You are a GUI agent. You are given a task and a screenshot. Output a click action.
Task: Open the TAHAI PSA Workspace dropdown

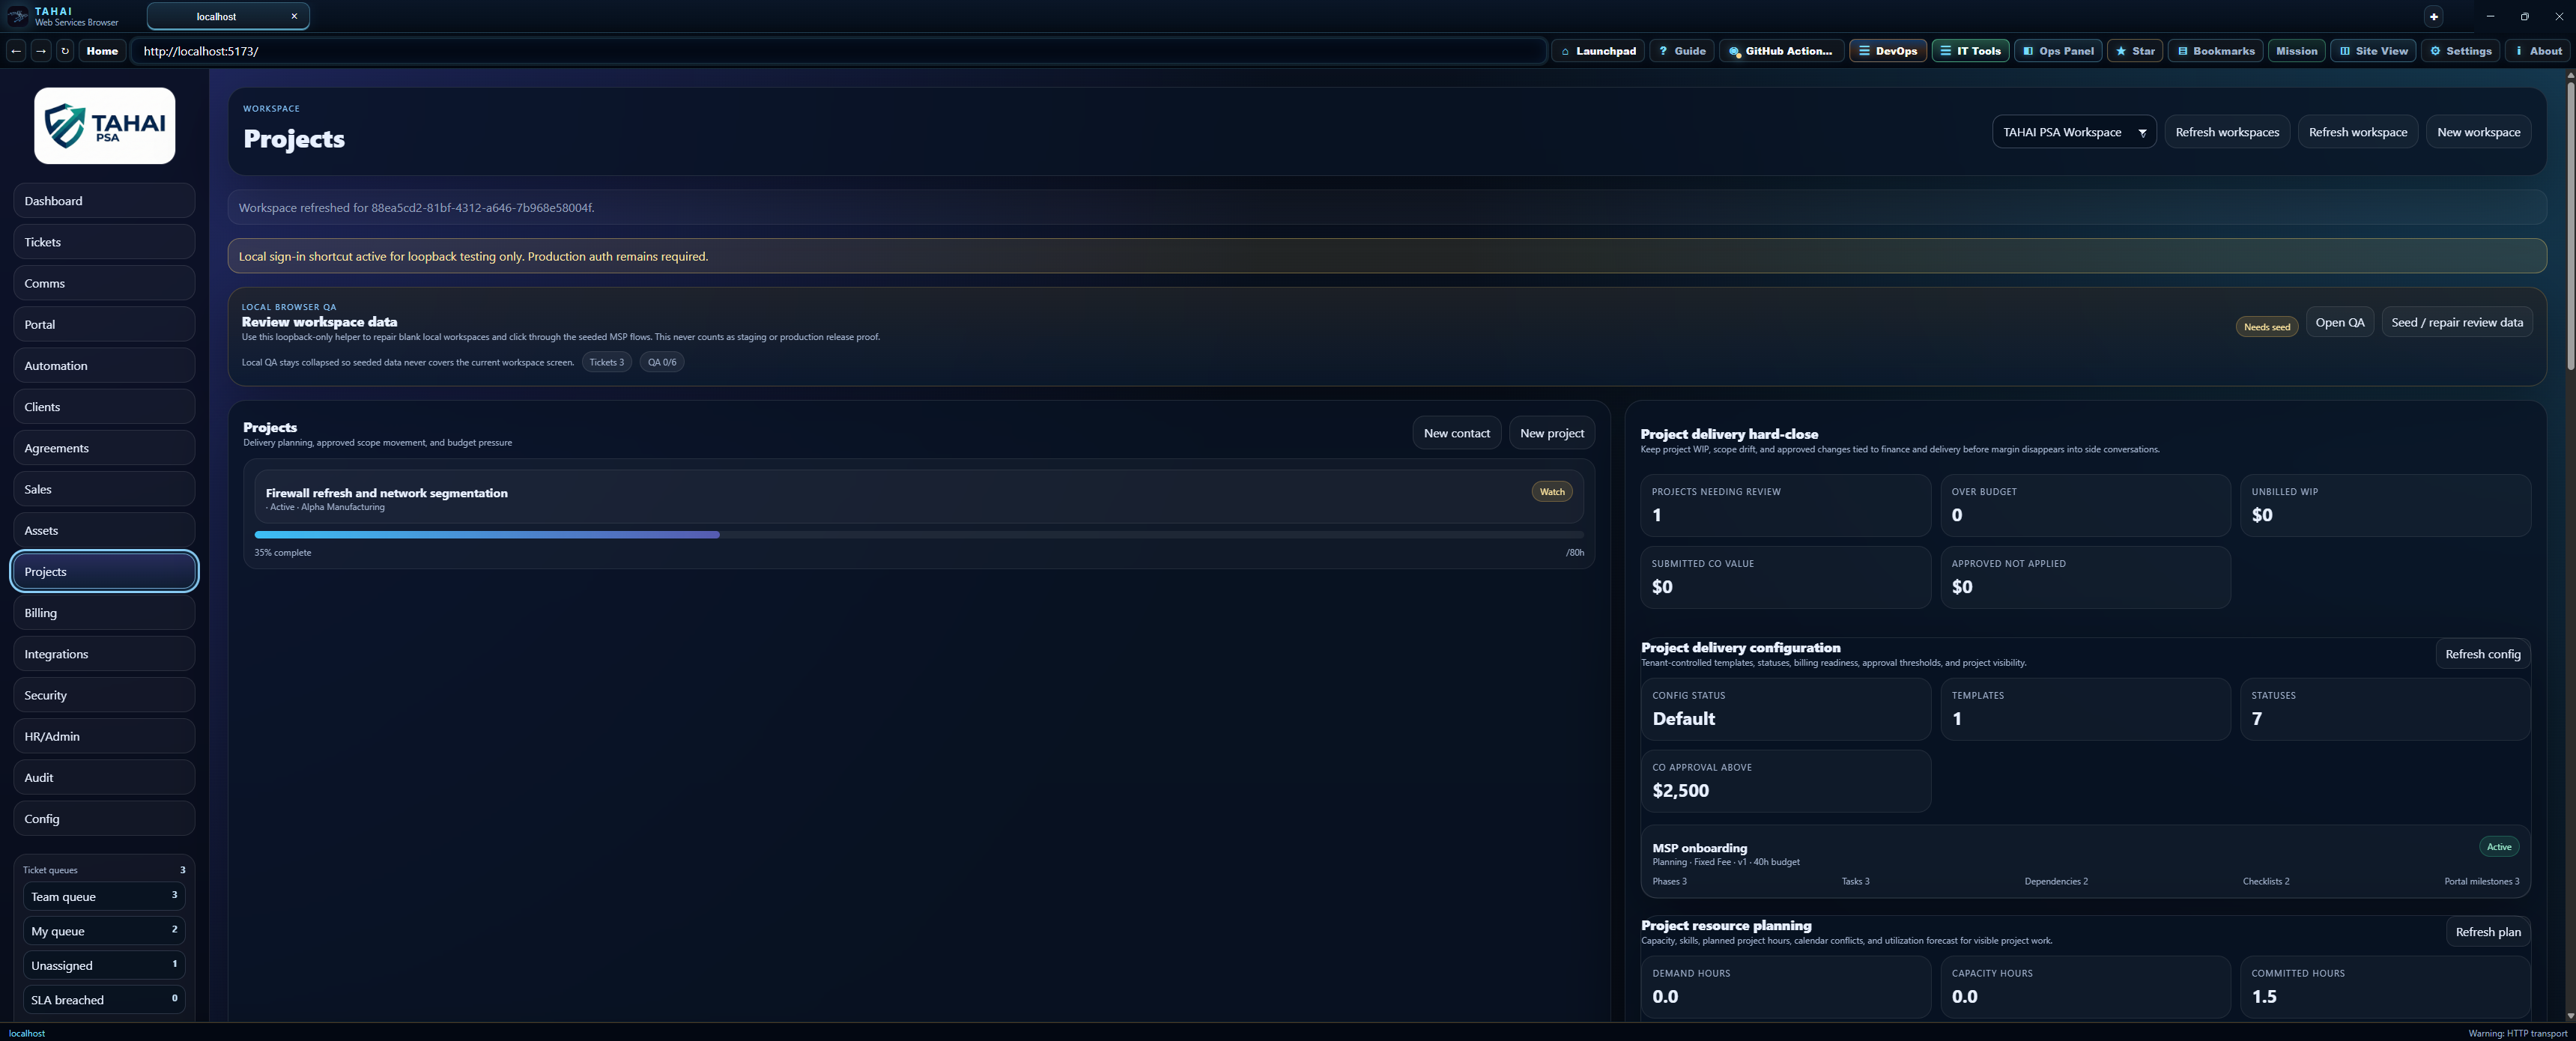tap(2074, 132)
